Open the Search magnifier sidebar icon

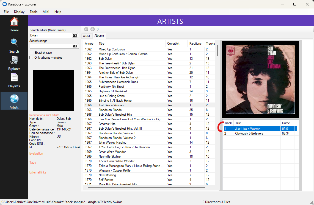pyautogui.click(x=14, y=43)
